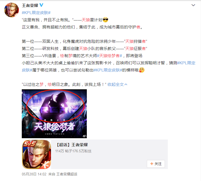The height and width of the screenshot is (181, 201).
Task: Open the 王者荣耀超话 source link
Action: (67, 174)
